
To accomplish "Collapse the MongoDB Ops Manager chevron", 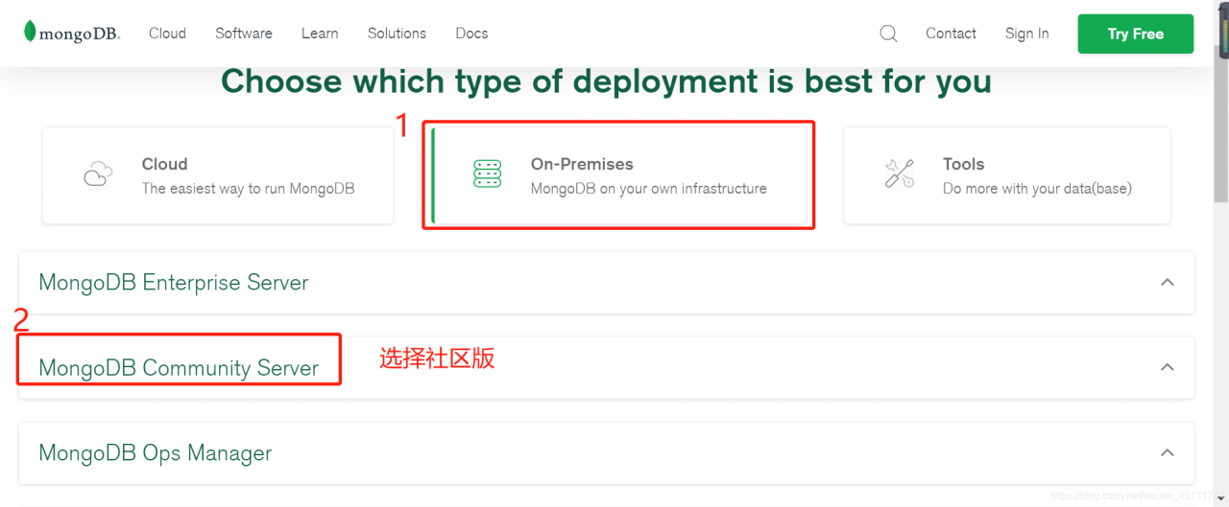I will 1168,452.
